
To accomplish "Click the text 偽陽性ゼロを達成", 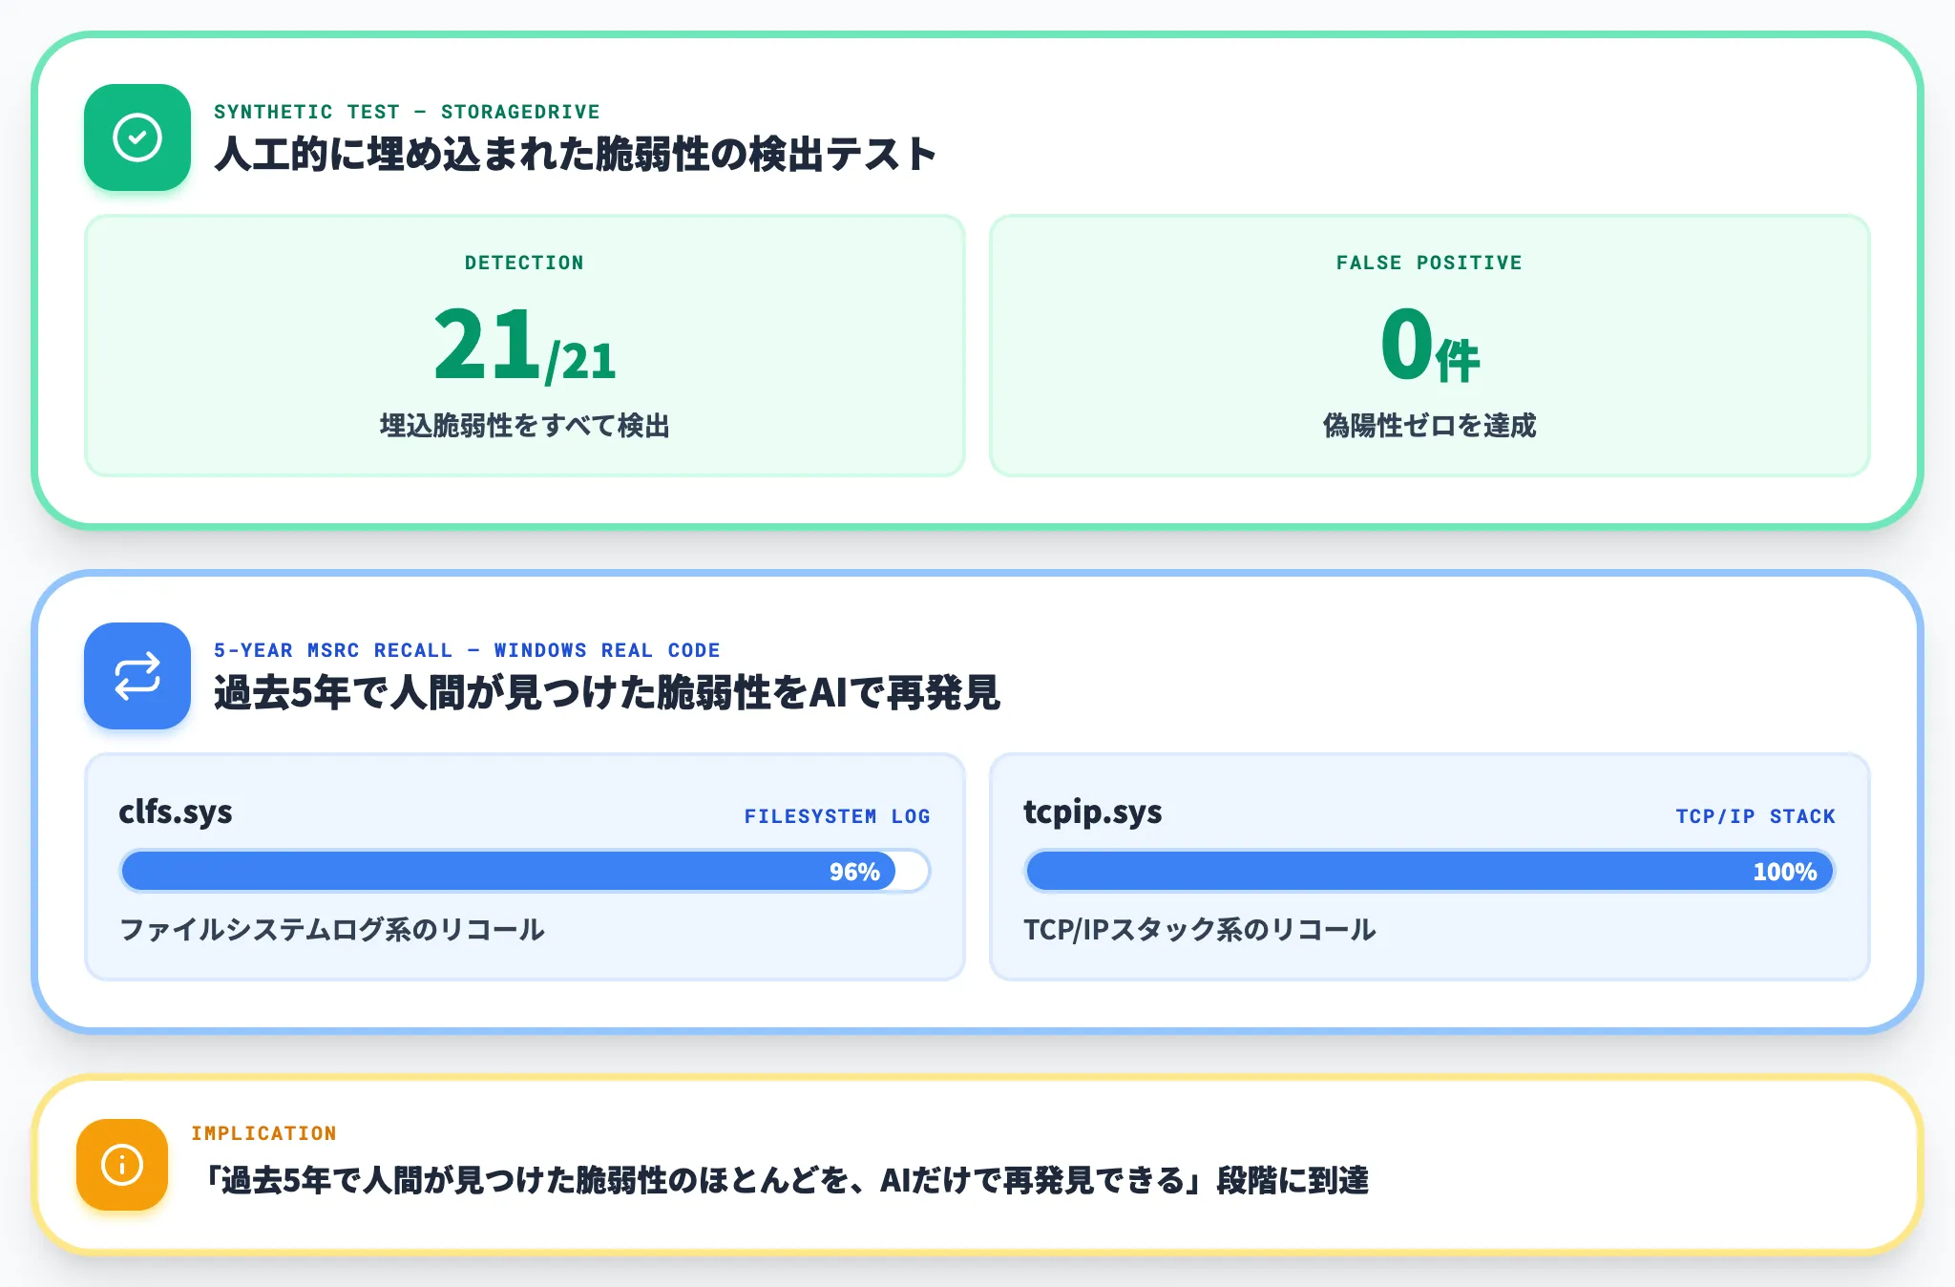I will click(x=1429, y=425).
